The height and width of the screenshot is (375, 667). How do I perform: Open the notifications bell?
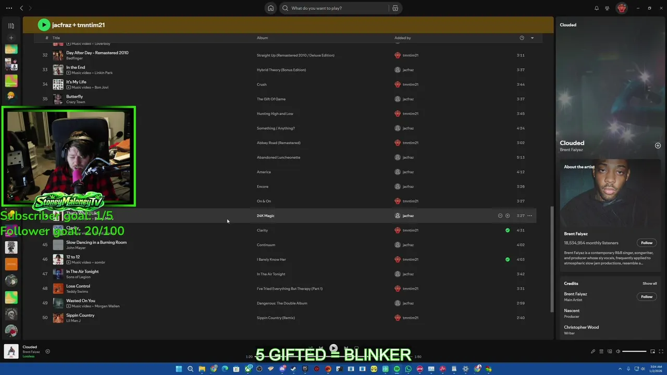coord(597,8)
